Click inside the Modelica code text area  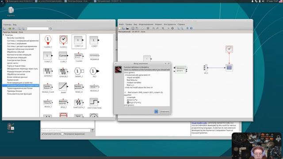click(147, 89)
